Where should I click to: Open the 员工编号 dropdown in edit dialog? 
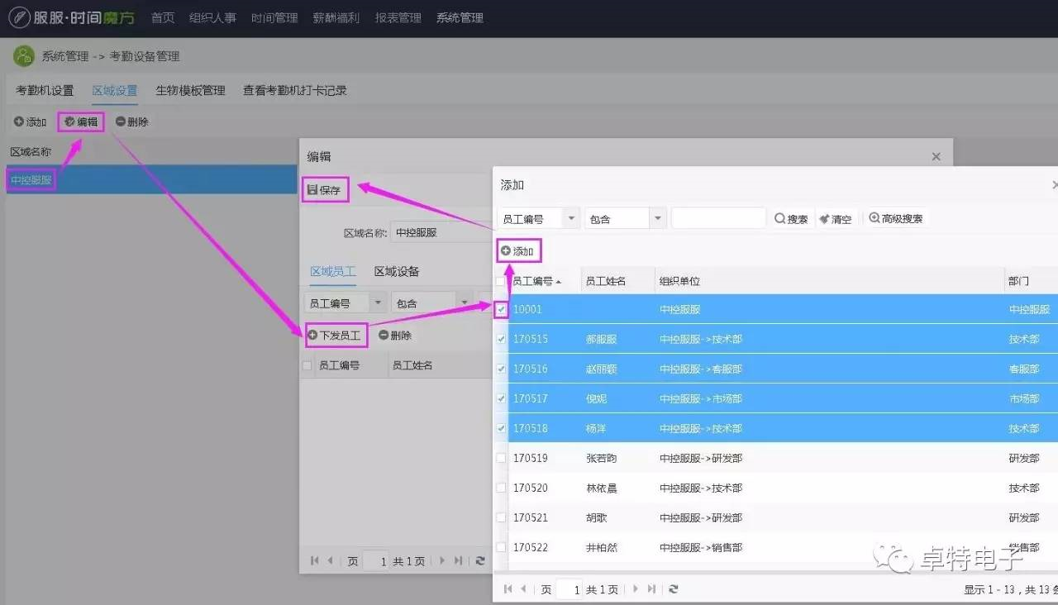coord(379,303)
